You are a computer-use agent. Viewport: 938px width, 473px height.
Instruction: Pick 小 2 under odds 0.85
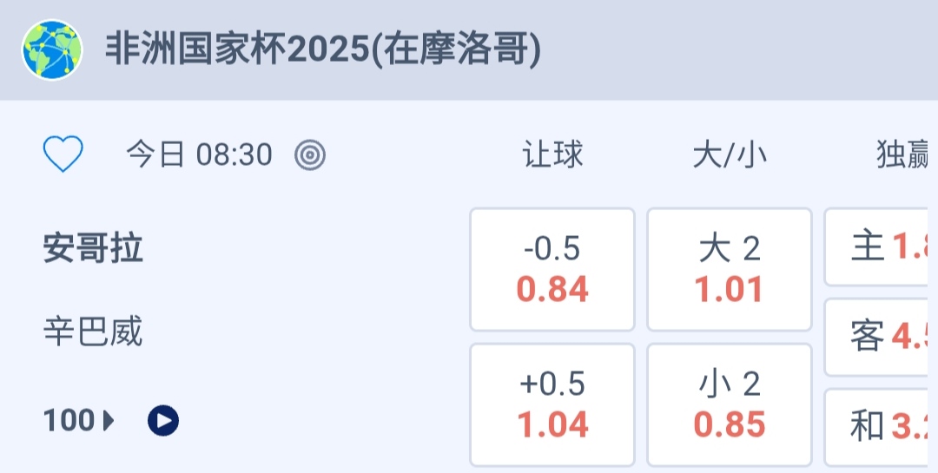730,404
